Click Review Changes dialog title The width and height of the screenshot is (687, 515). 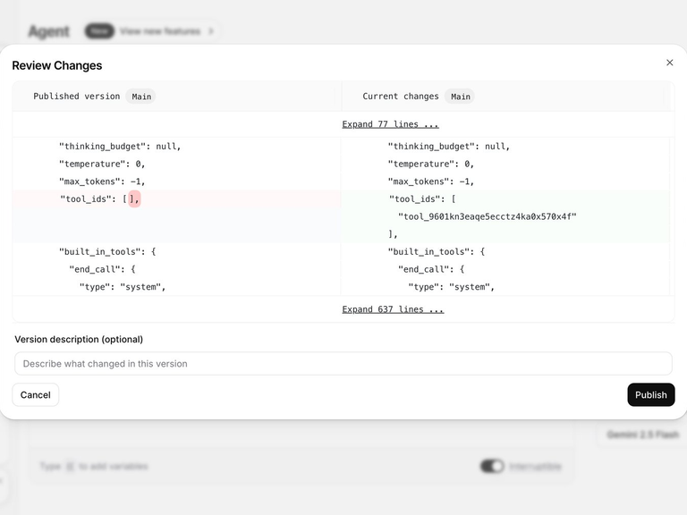click(57, 65)
